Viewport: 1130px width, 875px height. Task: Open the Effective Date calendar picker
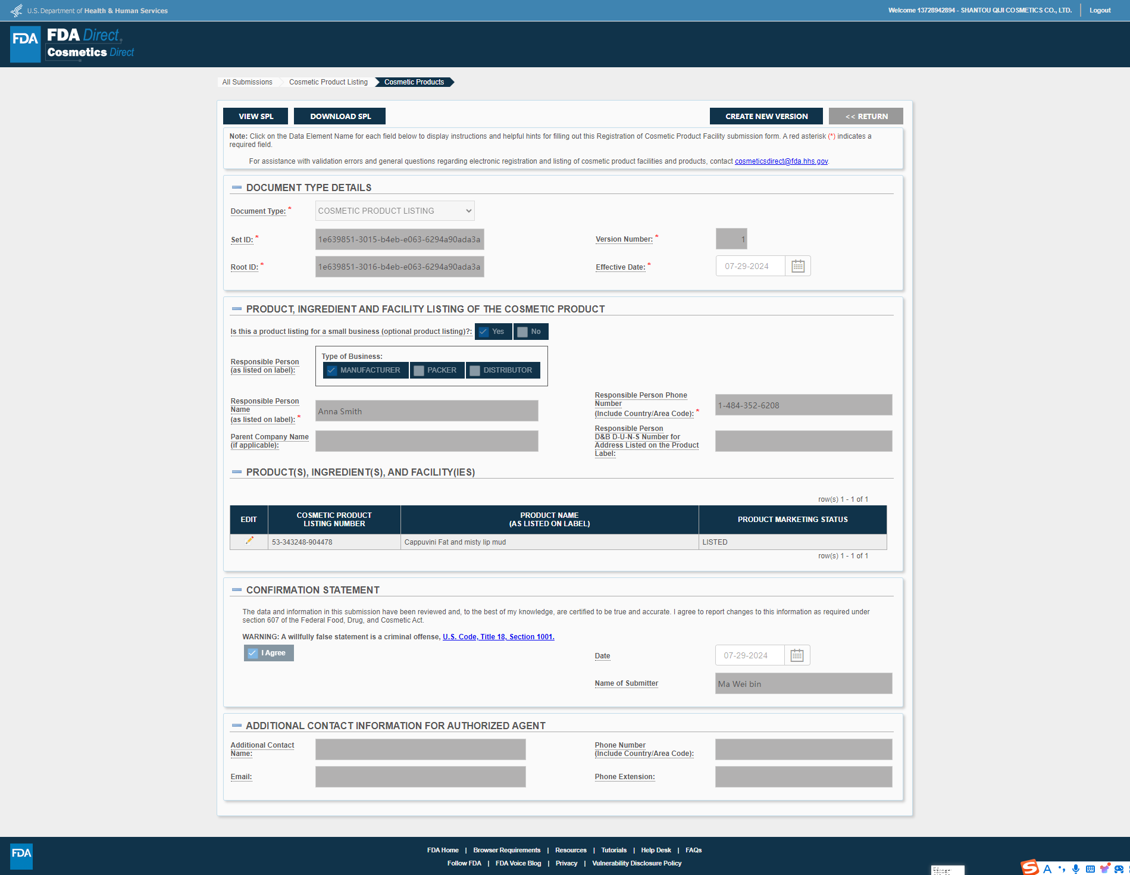point(797,266)
